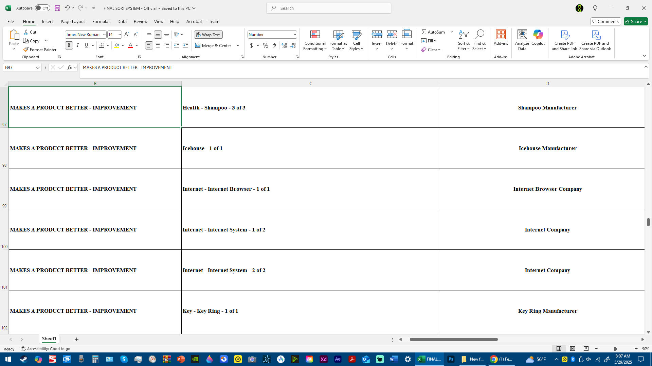The height and width of the screenshot is (366, 652).
Task: Toggle Wrap Text for the cell
Action: click(x=208, y=35)
